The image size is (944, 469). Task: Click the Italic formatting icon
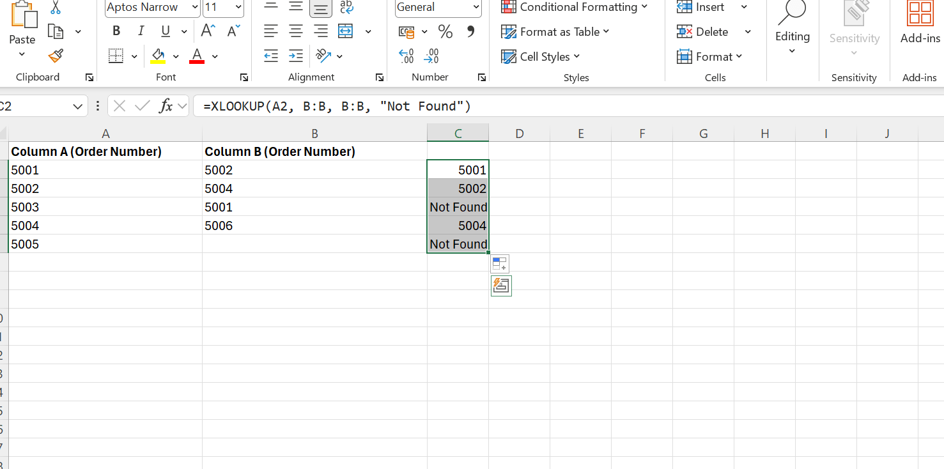(x=141, y=30)
